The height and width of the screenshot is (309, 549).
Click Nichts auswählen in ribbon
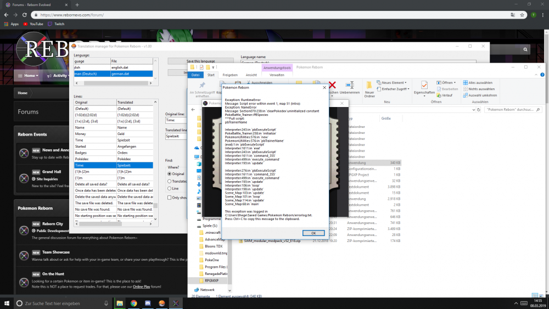(x=479, y=89)
